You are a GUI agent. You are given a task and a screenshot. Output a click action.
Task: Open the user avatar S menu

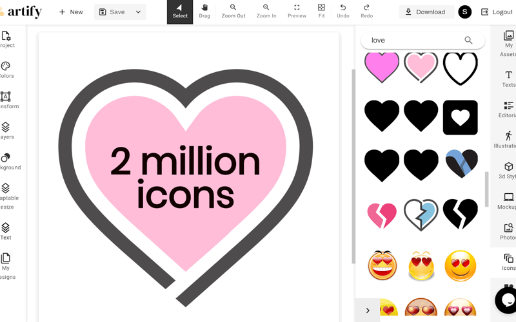pyautogui.click(x=464, y=12)
